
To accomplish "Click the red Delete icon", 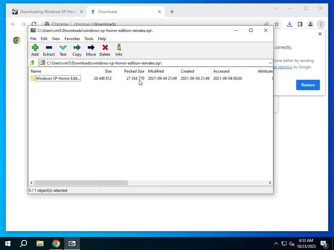I will pyautogui.click(x=105, y=50).
